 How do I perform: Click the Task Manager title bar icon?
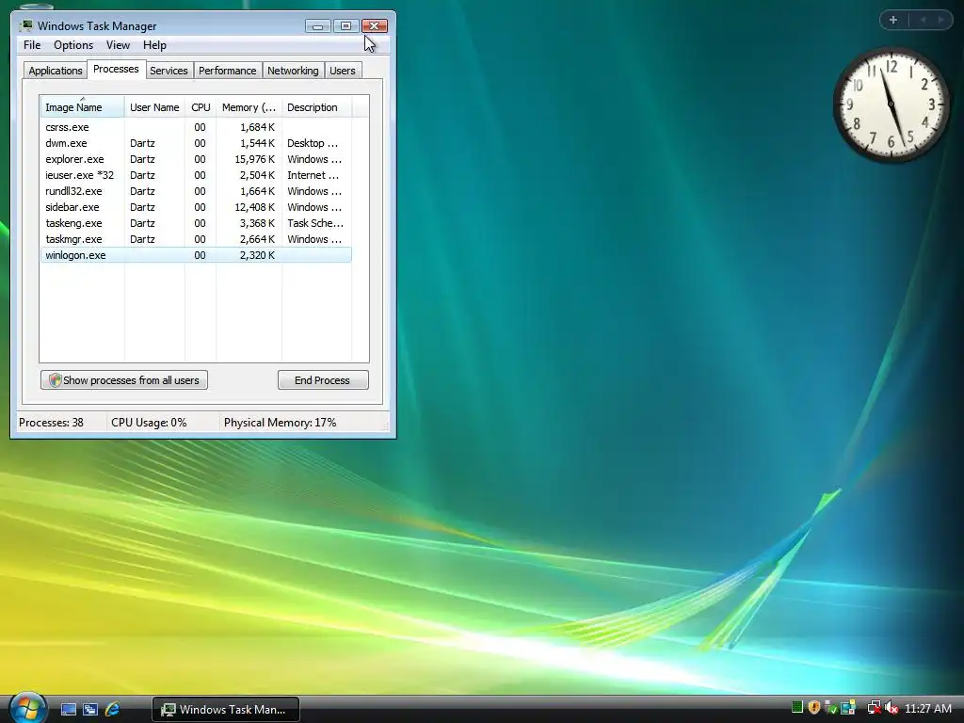(x=25, y=25)
